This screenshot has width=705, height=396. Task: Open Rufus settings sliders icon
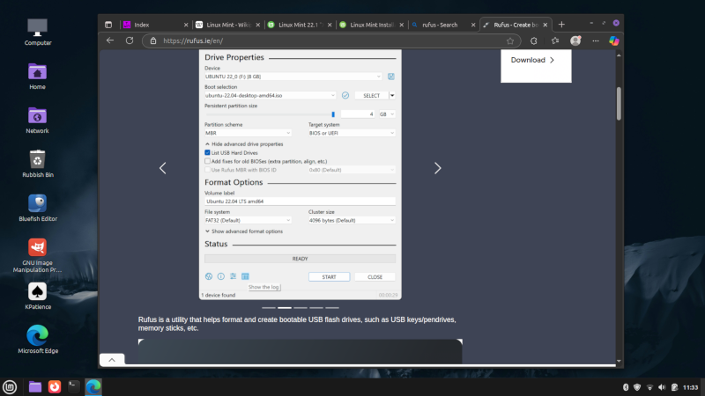click(x=234, y=276)
